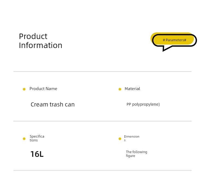This screenshot has width=205, height=181.
Task: Click the Cream trash can text
Action: tap(52, 105)
